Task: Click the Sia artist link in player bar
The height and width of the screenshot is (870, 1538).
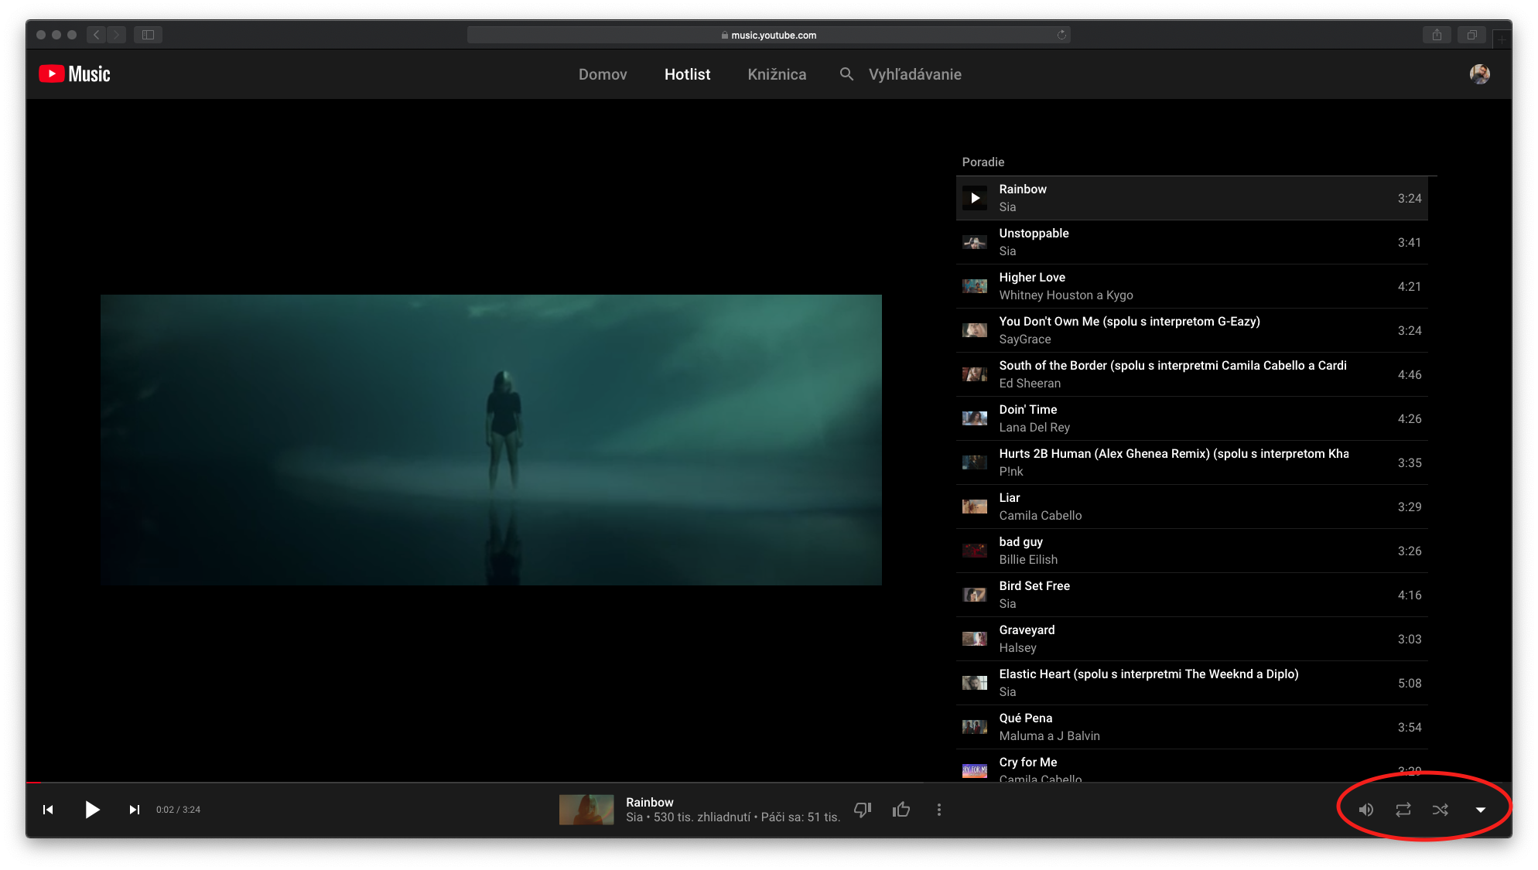Action: [x=634, y=817]
